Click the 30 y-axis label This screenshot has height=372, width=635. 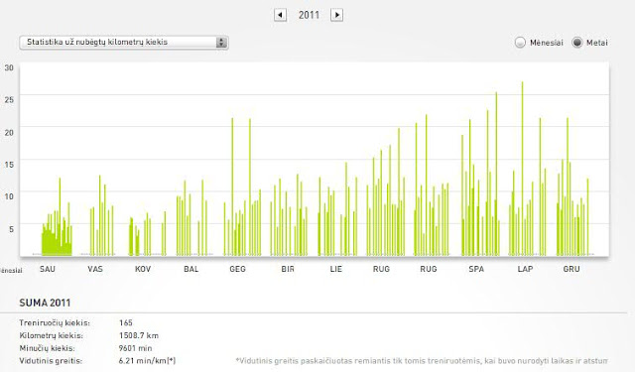click(9, 67)
